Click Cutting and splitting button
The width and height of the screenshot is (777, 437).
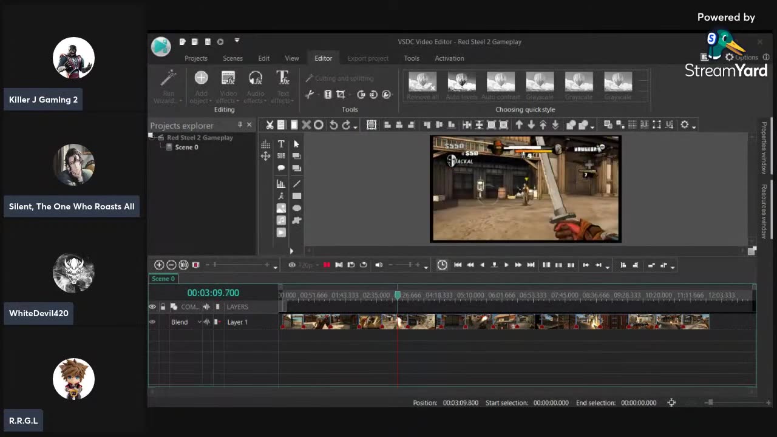pos(339,78)
